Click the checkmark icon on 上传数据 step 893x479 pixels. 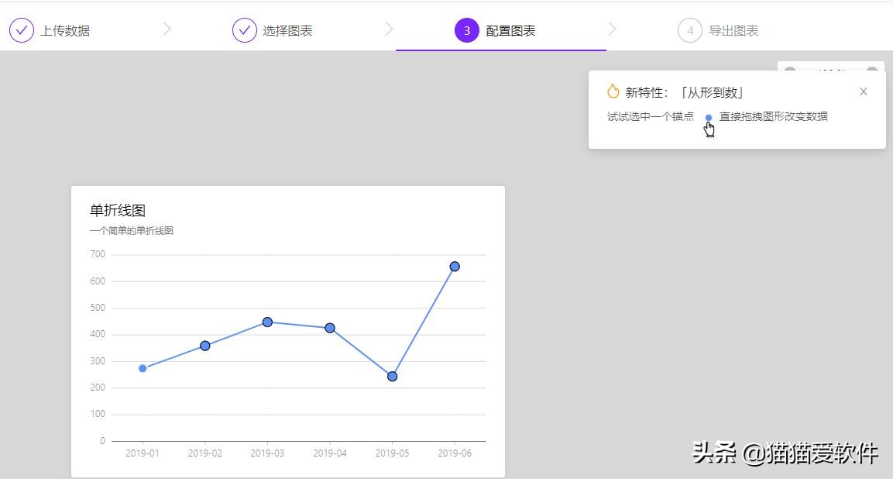22,29
